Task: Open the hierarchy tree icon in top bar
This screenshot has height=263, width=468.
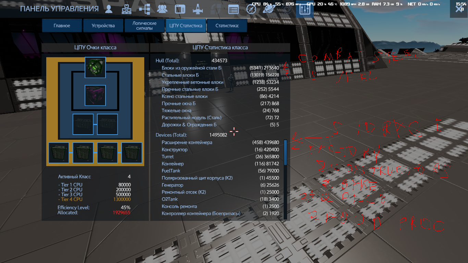Action: 144,9
